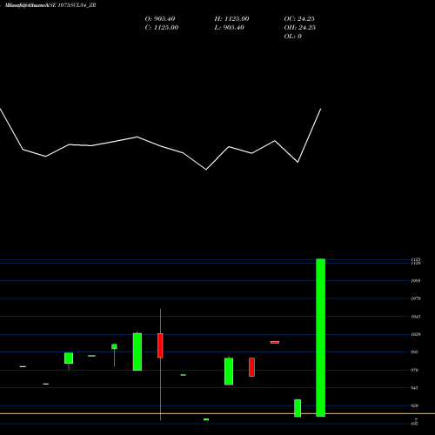Image resolution: width=435 pixels, height=435 pixels.
Task: Click the chart symbol title ending in _ZB
Action: (50, 5)
